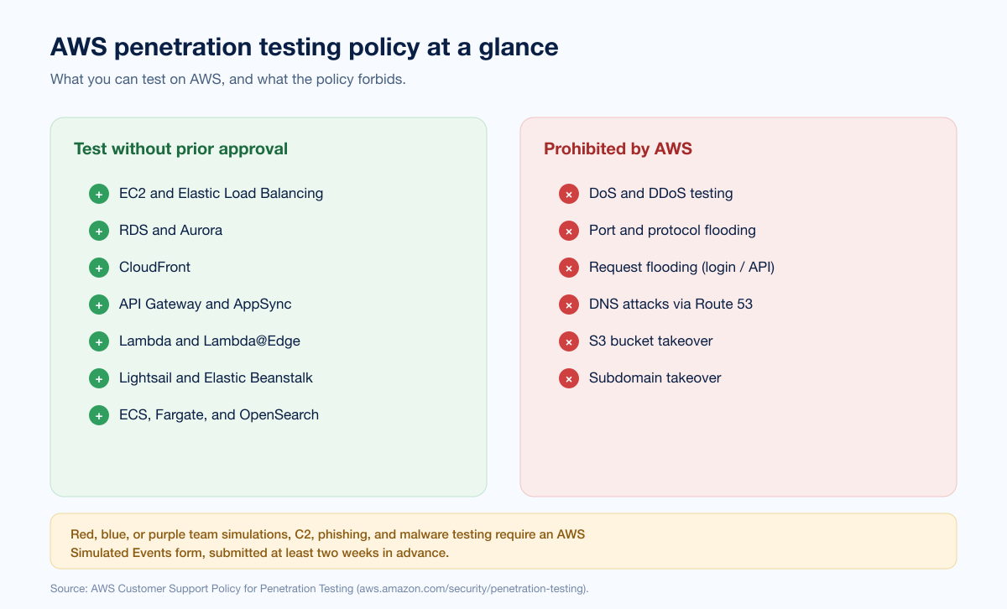This screenshot has width=1007, height=609.
Task: Click the green plus icon beside RDS and Aurora
Action: point(99,231)
